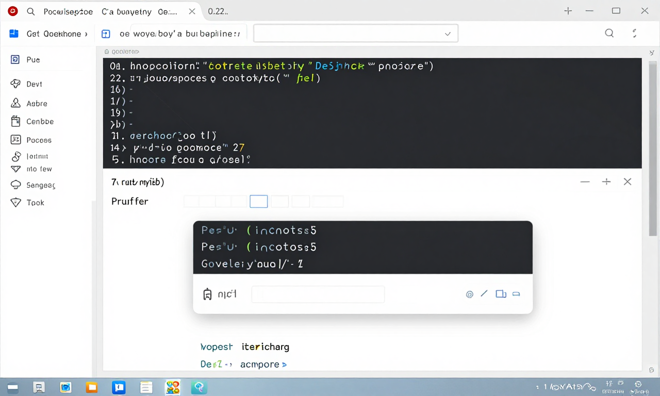Click the small flat rectangle icon in the dialog footer
The width and height of the screenshot is (660, 396).
(x=516, y=294)
